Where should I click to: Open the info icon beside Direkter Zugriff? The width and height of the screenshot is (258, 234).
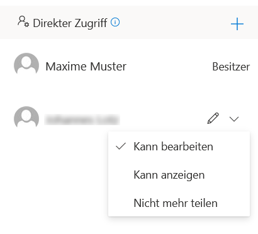pyautogui.click(x=115, y=22)
